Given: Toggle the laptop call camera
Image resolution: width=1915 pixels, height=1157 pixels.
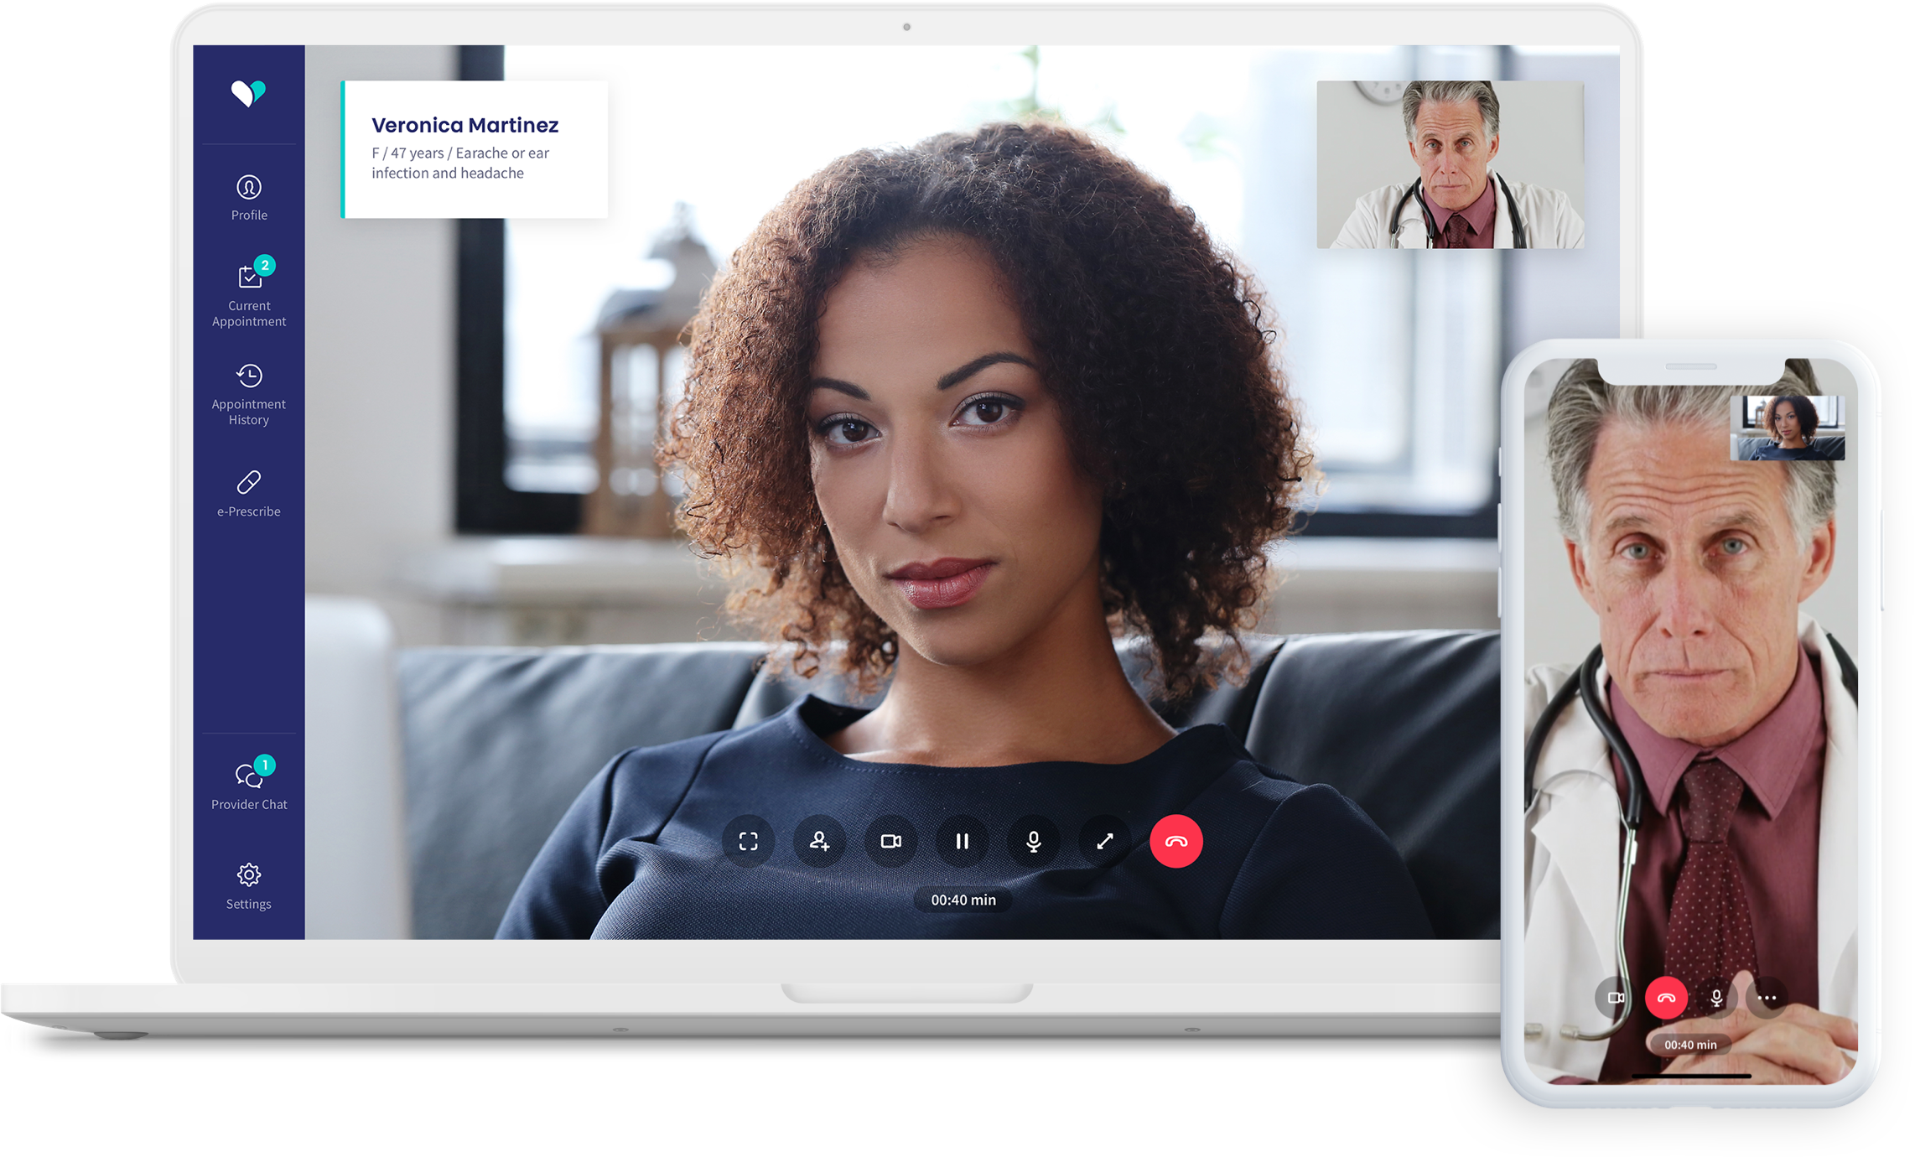Looking at the screenshot, I should [890, 841].
